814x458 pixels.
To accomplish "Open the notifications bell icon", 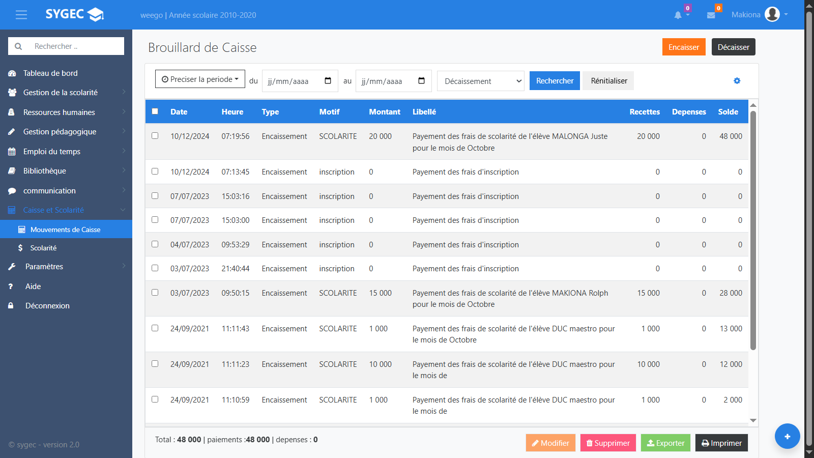I will tap(678, 15).
